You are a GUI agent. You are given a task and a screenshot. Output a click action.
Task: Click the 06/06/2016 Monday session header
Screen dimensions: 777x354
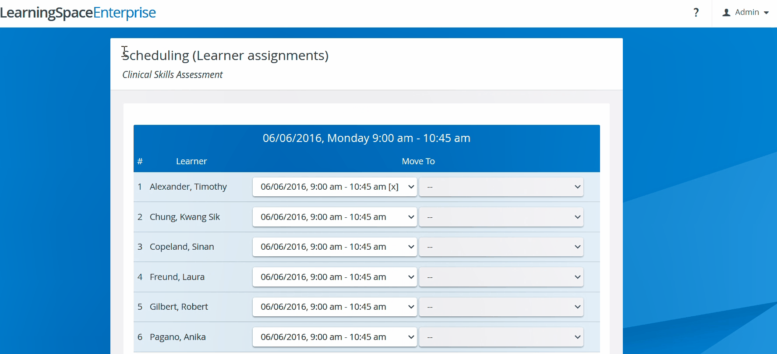point(367,138)
